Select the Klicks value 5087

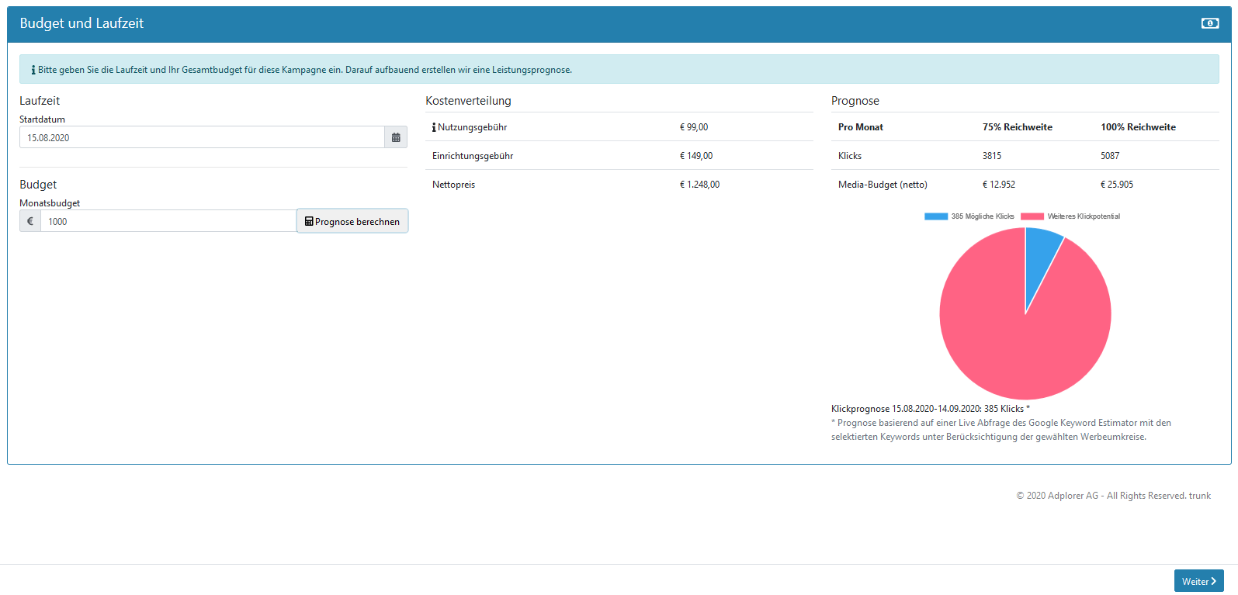pos(1110,156)
